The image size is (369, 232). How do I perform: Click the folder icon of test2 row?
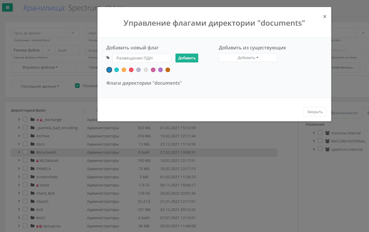coord(32,218)
